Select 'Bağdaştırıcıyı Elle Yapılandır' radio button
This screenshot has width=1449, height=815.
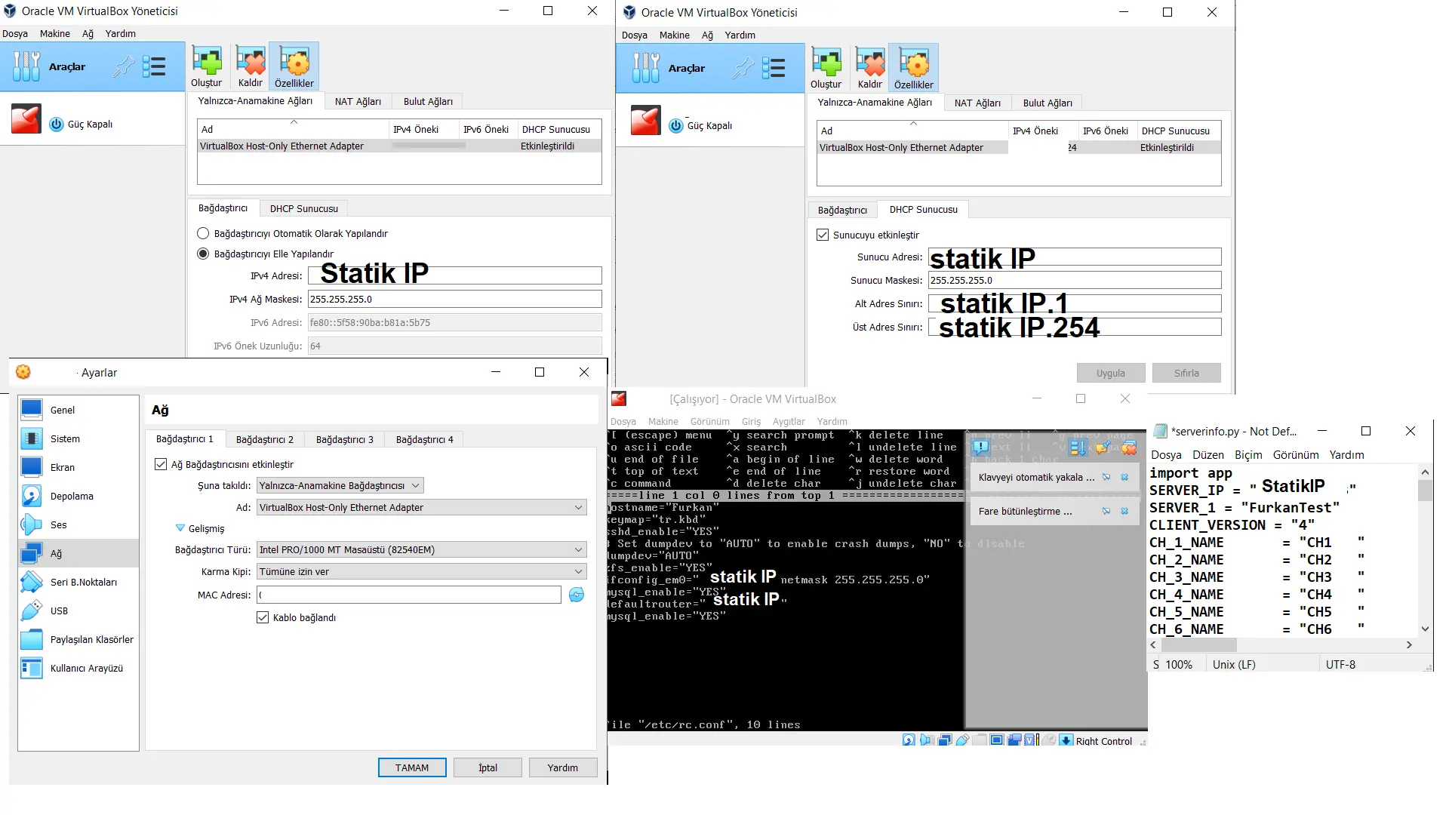tap(203, 254)
